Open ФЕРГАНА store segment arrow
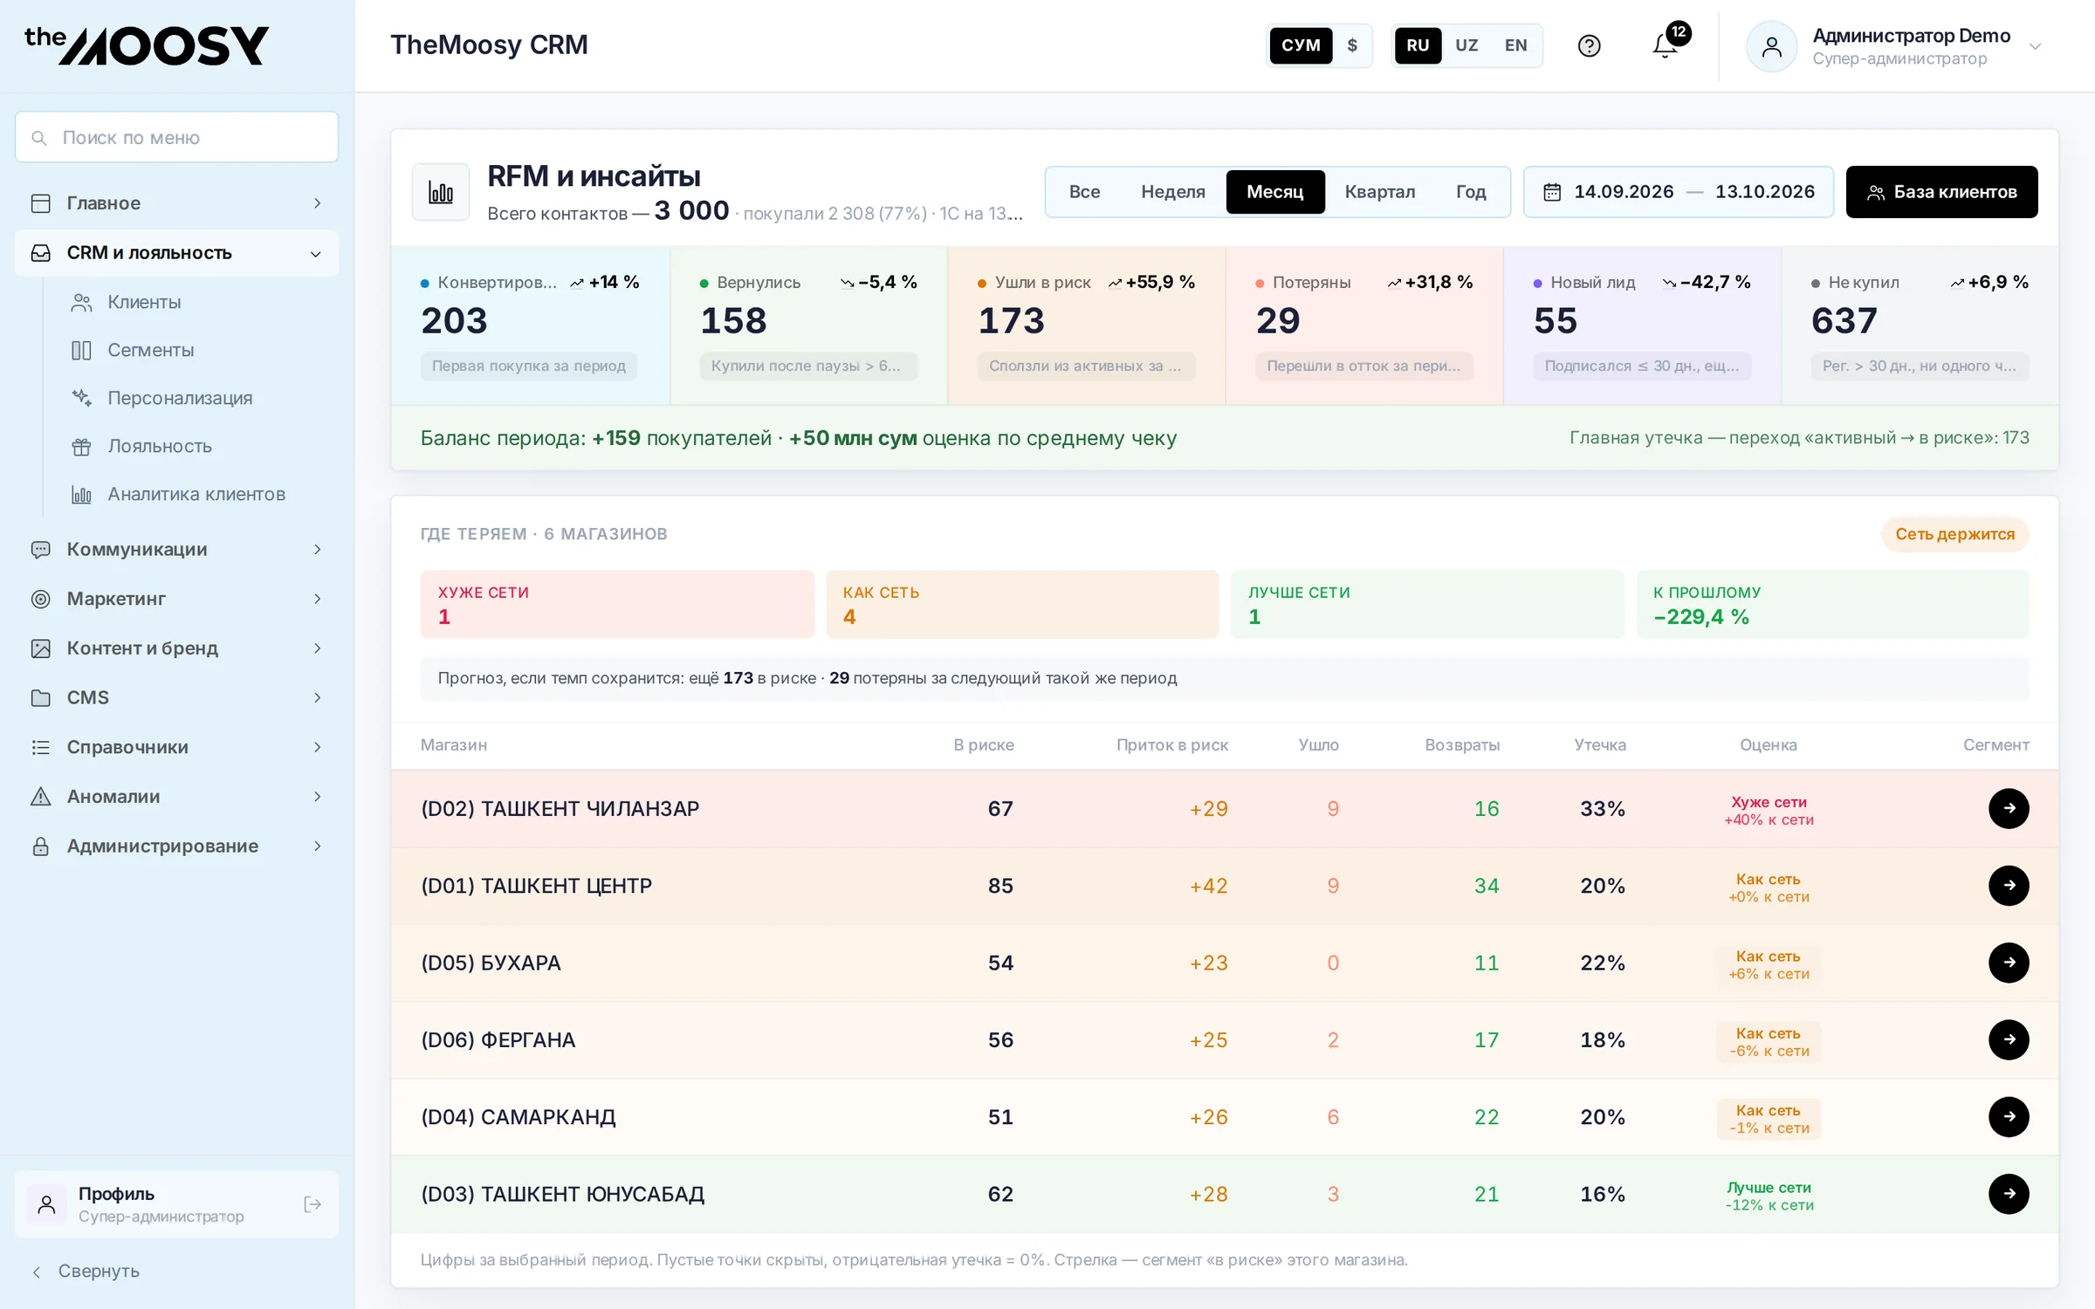2095x1309 pixels. pos(2009,1039)
